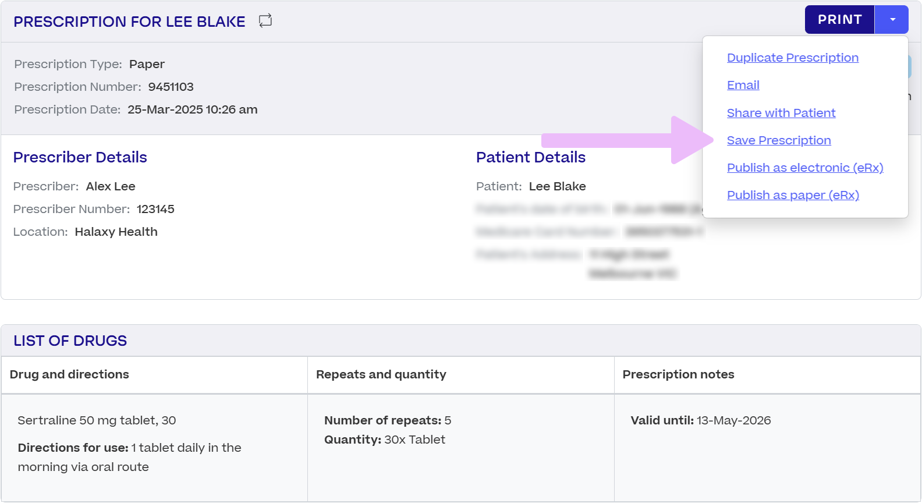This screenshot has width=922, height=503.
Task: Click the Prescription for Lee Blake heading
Action: [x=129, y=22]
